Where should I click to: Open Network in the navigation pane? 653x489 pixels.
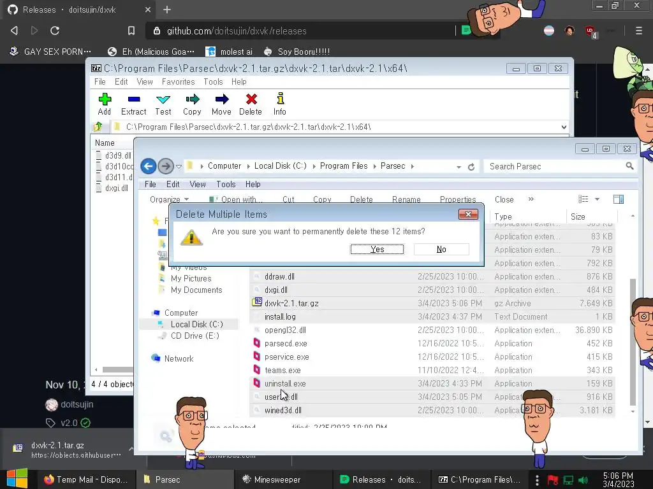point(179,358)
